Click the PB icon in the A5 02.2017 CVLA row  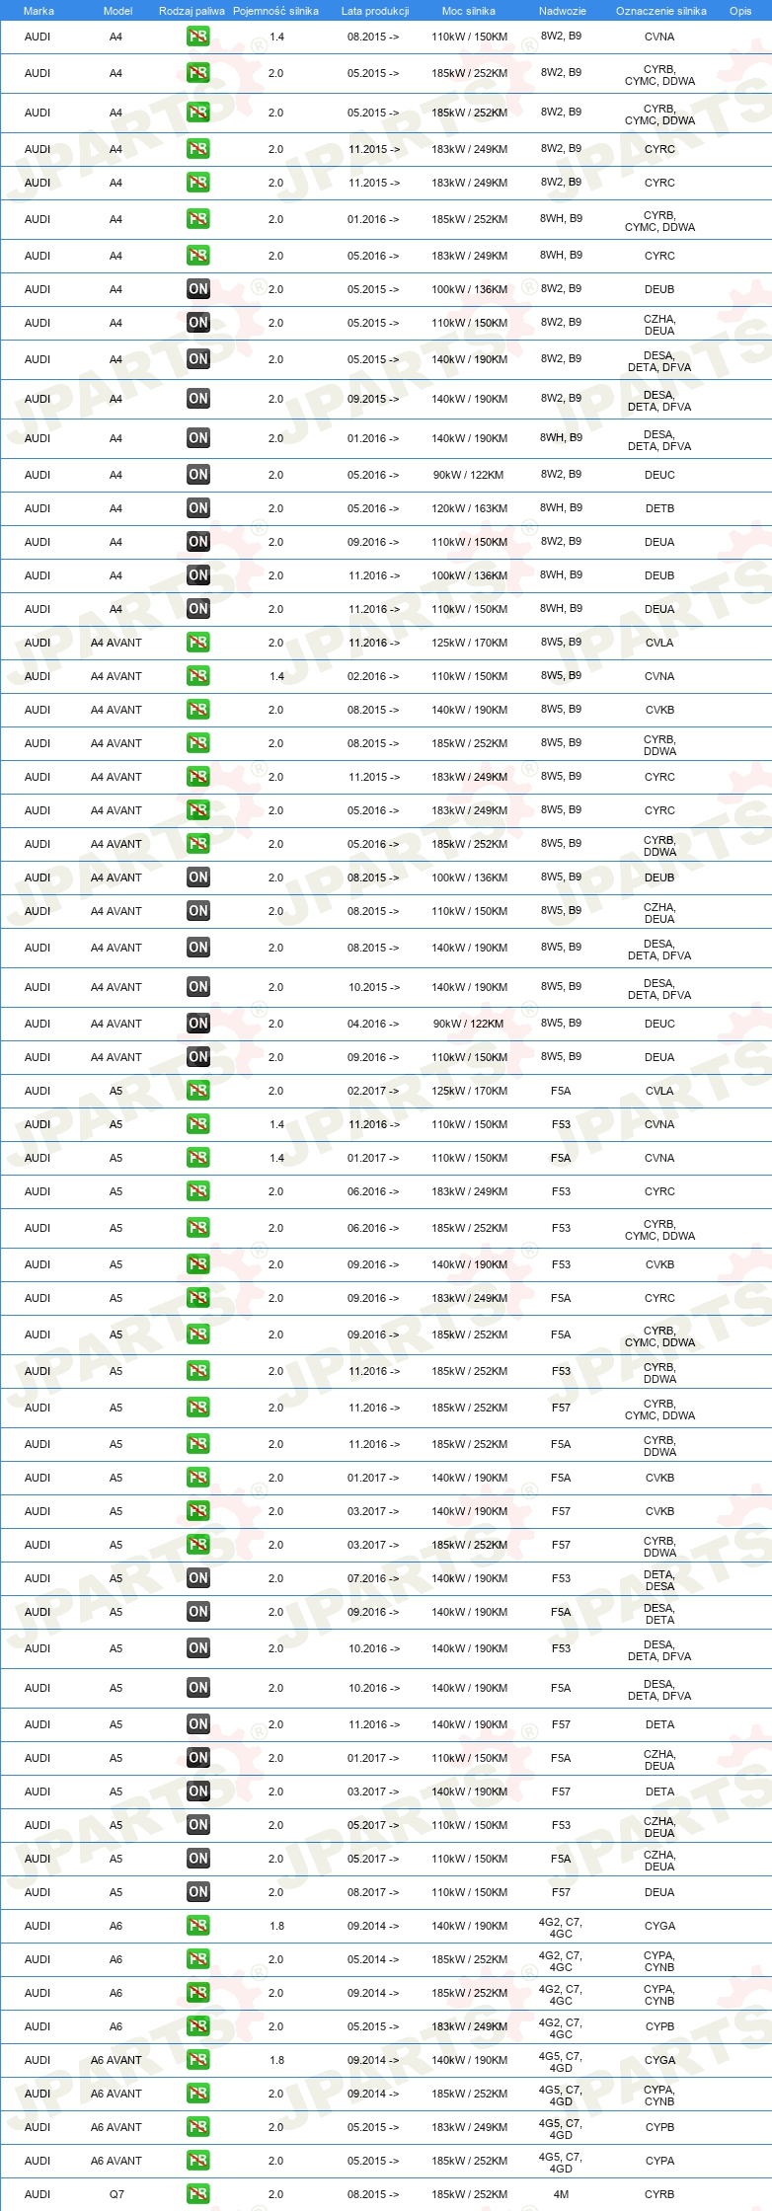pyautogui.click(x=197, y=1091)
